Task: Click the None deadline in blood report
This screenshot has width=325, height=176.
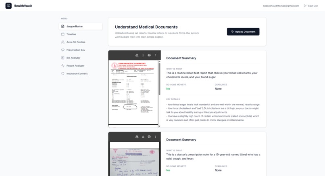Action: (218, 89)
